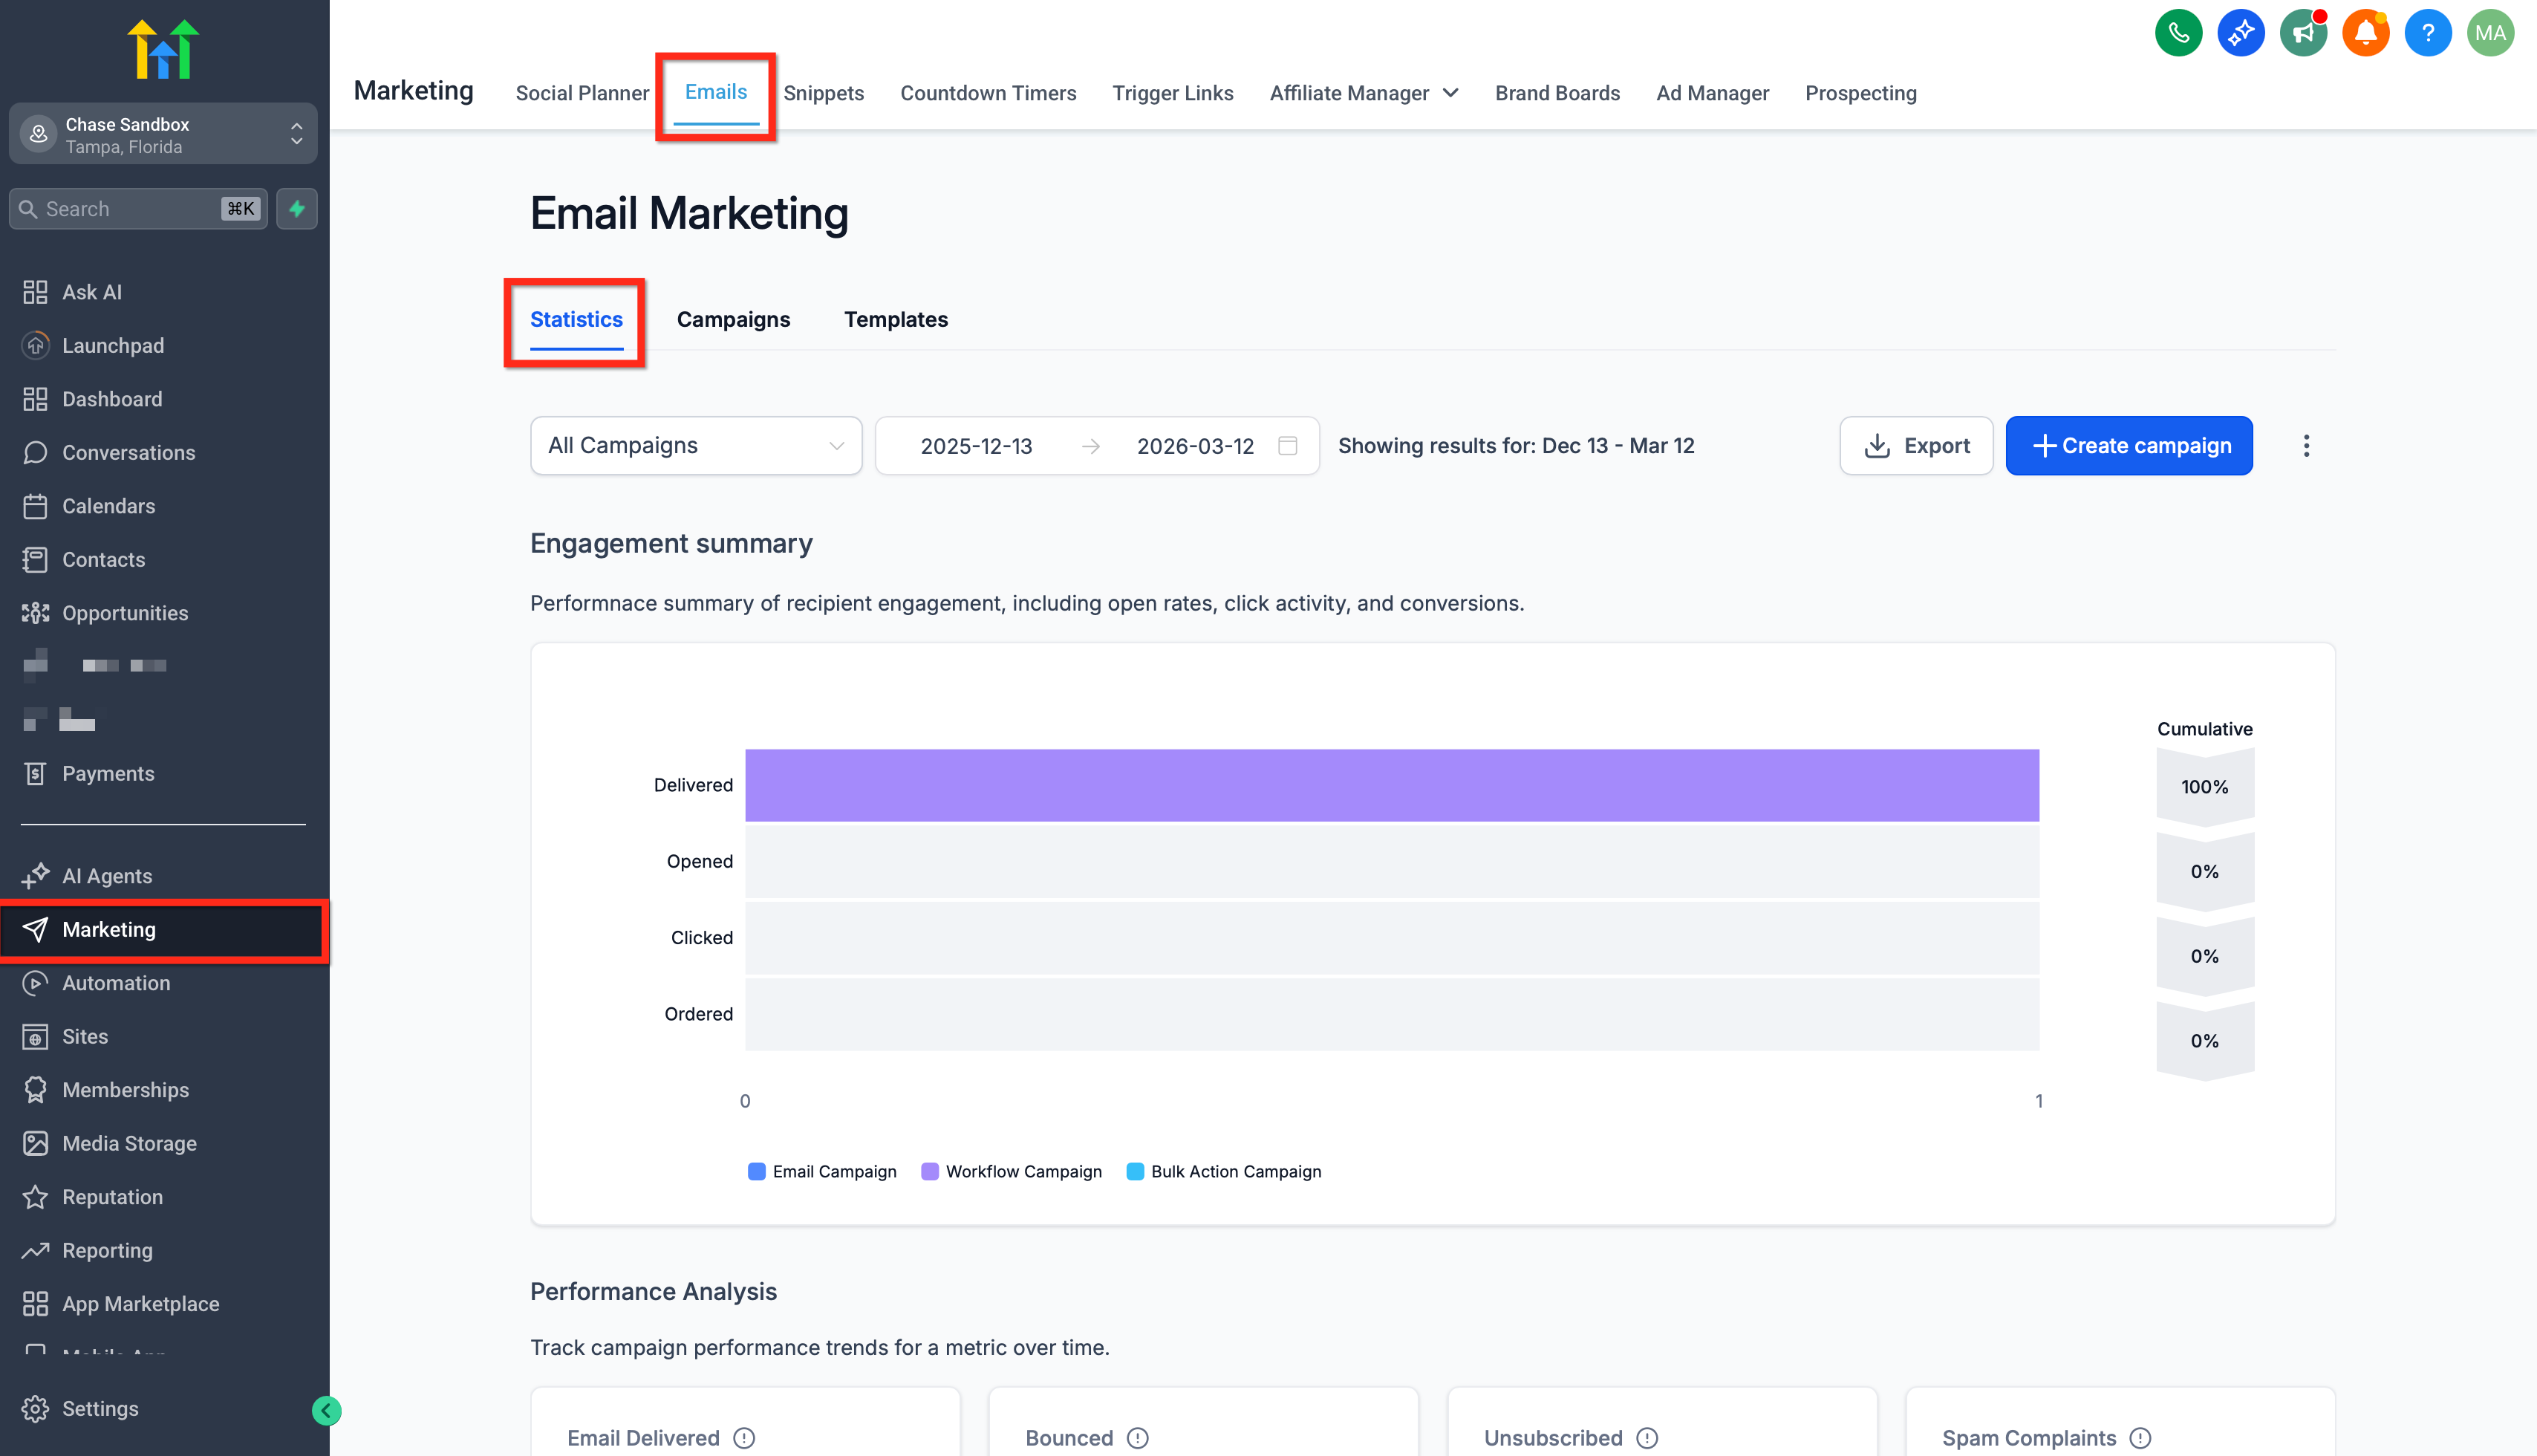Toggle Workflow Campaign legend item
The height and width of the screenshot is (1456, 2537).
[1011, 1171]
